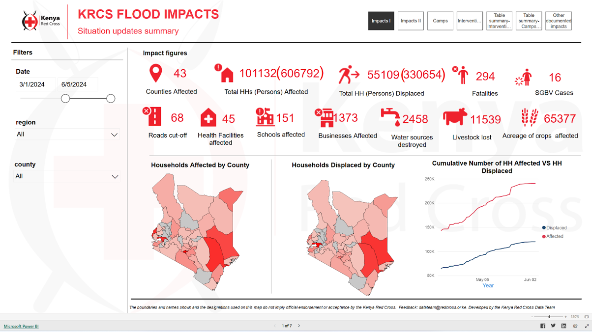Open the Camps report page
Screen dimensions: 592x332
pyautogui.click(x=440, y=21)
